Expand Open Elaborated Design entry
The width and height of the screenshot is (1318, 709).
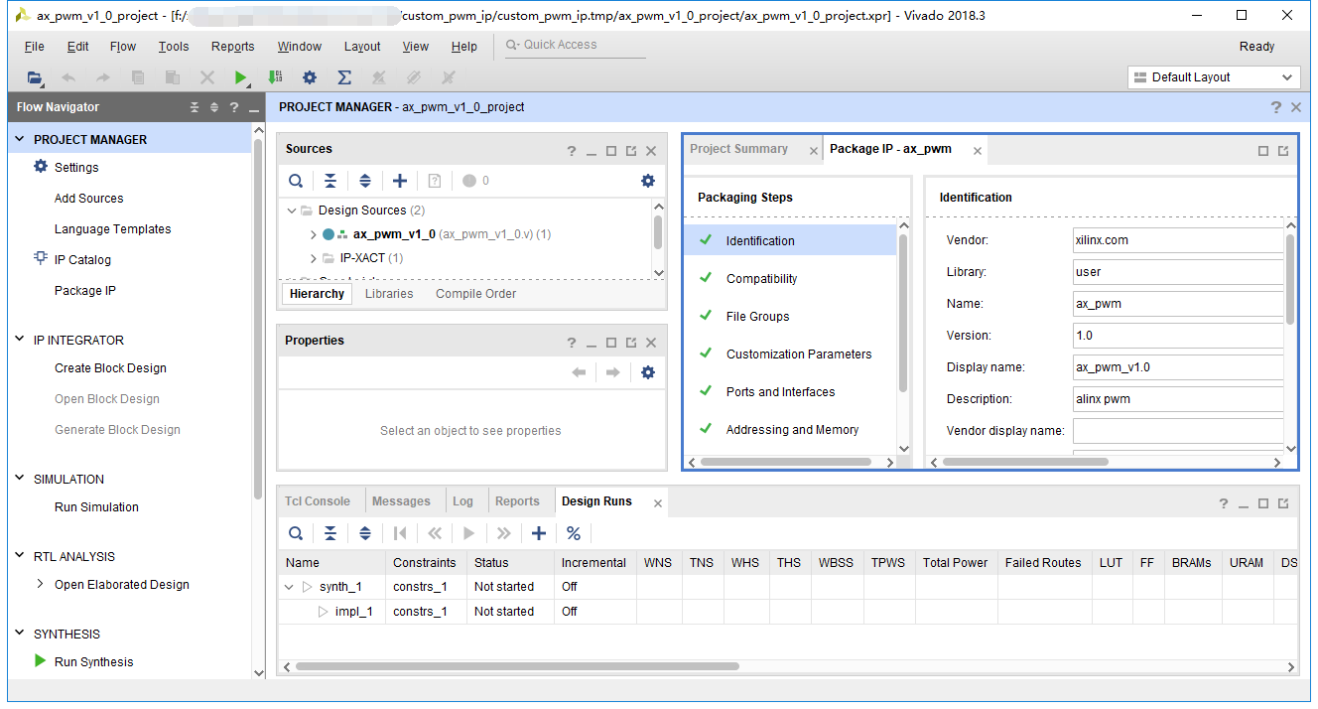[40, 584]
